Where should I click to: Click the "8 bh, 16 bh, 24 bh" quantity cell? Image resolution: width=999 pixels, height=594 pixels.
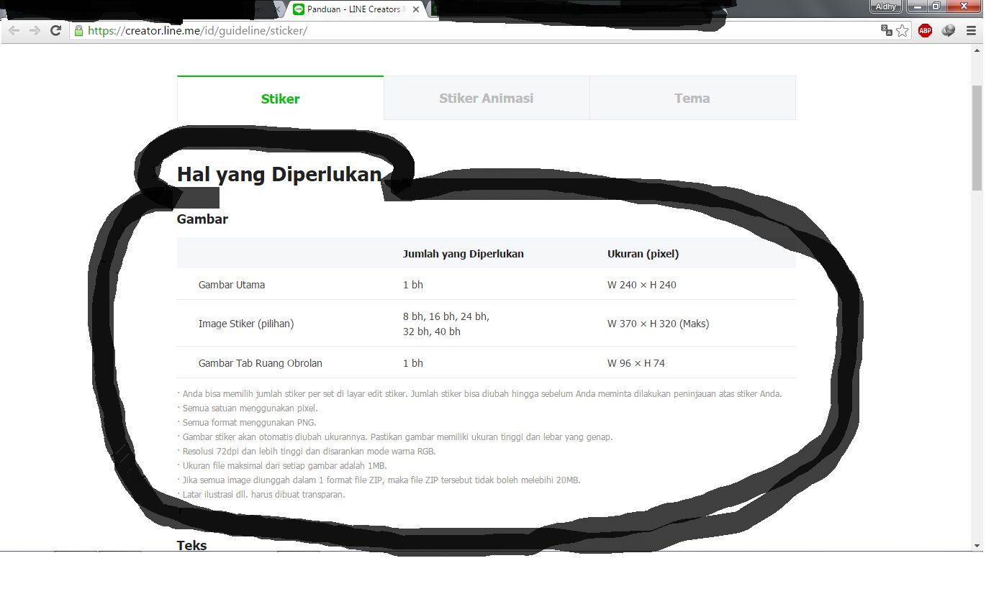(x=446, y=324)
